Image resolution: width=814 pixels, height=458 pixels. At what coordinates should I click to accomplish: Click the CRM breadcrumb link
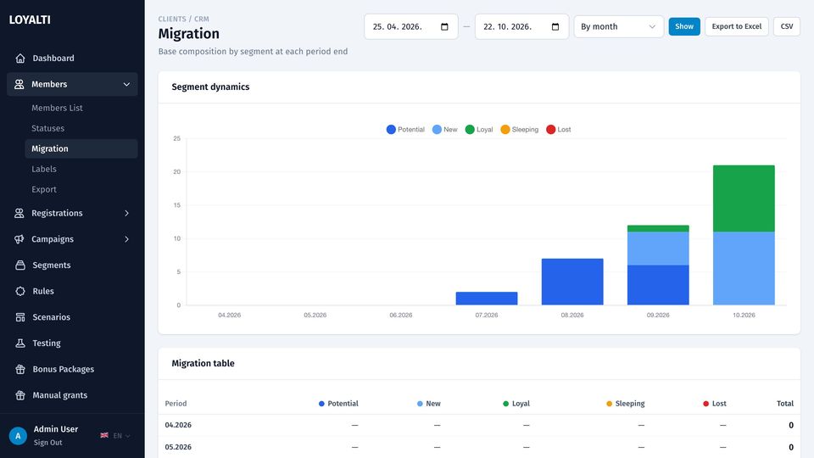coord(202,19)
